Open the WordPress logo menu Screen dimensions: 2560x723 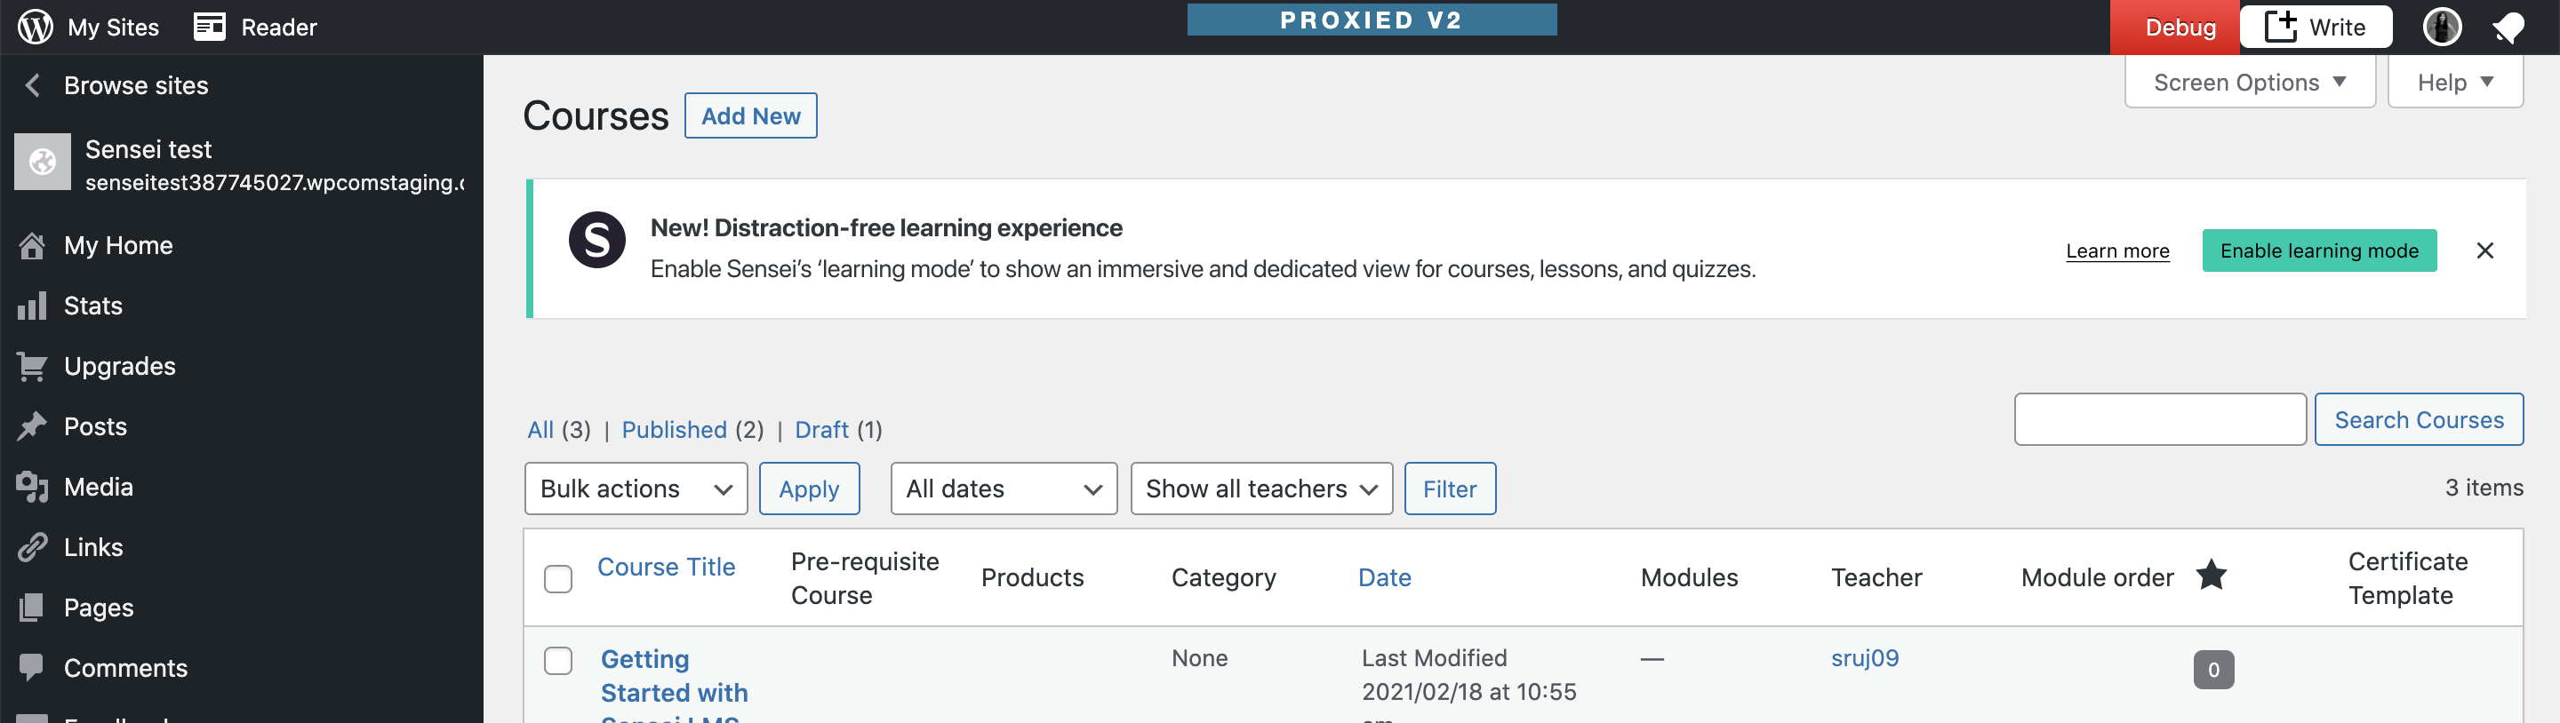[x=33, y=27]
